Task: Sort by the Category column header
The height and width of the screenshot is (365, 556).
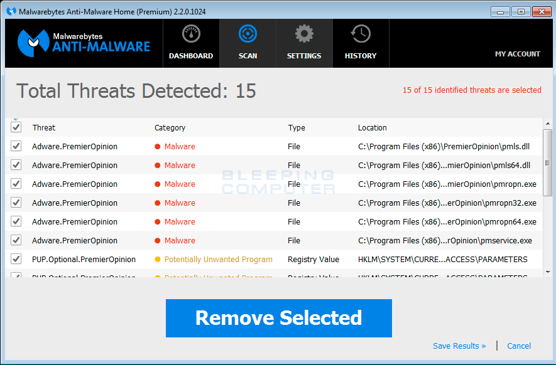Action: [x=170, y=128]
